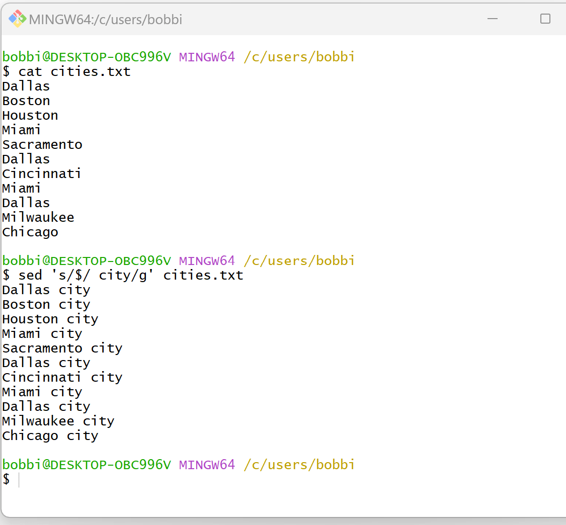
Task: Click the Chicago city output text
Action: pos(50,435)
